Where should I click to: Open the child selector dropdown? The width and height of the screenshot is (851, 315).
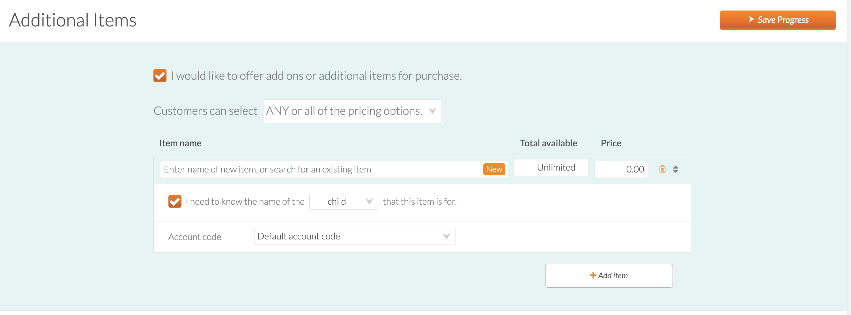[343, 201]
